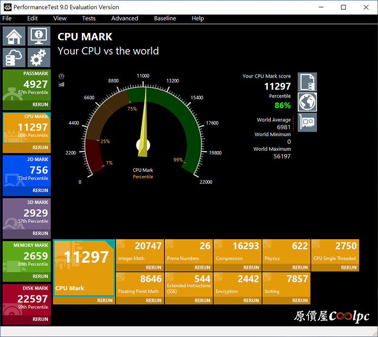Open the File menu
This screenshot has width=378, height=337.
7,18
